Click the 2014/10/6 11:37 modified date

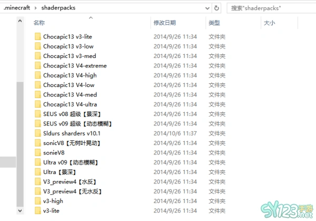(x=175, y=133)
